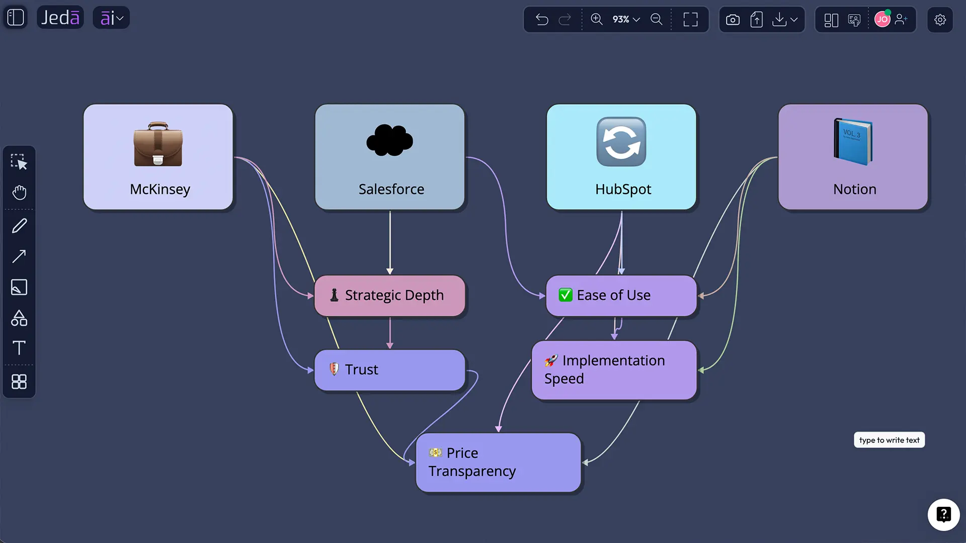Open the 93% zoom level dropdown
This screenshot has width=966, height=543.
(x=626, y=19)
